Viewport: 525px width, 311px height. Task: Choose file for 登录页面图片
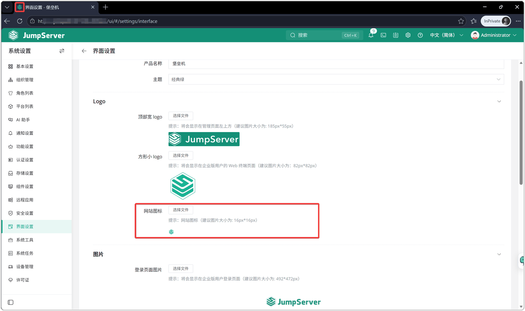click(181, 269)
